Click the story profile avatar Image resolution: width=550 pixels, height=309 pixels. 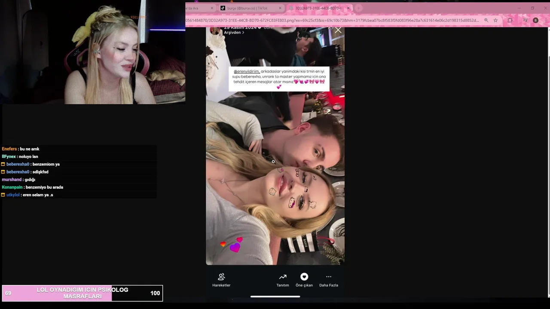[215, 30]
